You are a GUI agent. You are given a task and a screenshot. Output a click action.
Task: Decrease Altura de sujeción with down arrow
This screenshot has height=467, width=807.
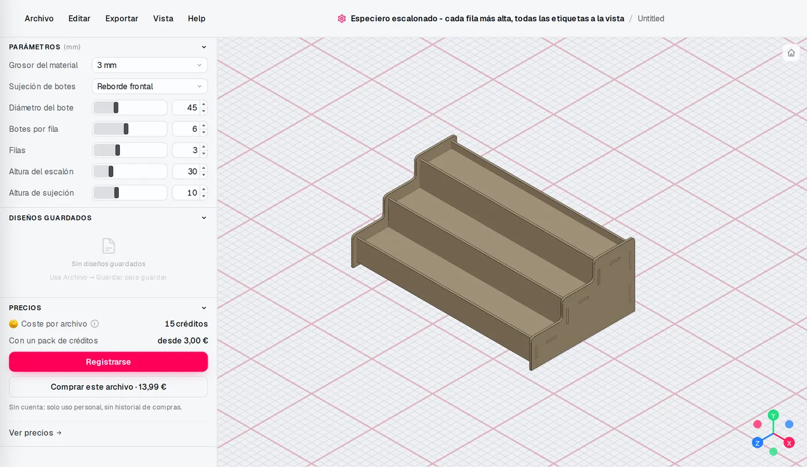pyautogui.click(x=203, y=196)
